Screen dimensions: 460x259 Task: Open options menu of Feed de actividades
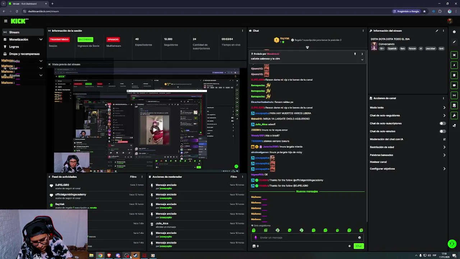pyautogui.click(x=142, y=177)
